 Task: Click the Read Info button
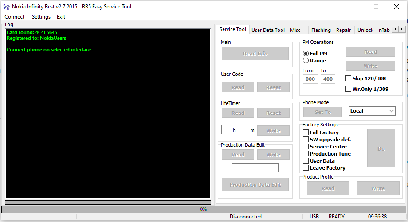pos(255,54)
